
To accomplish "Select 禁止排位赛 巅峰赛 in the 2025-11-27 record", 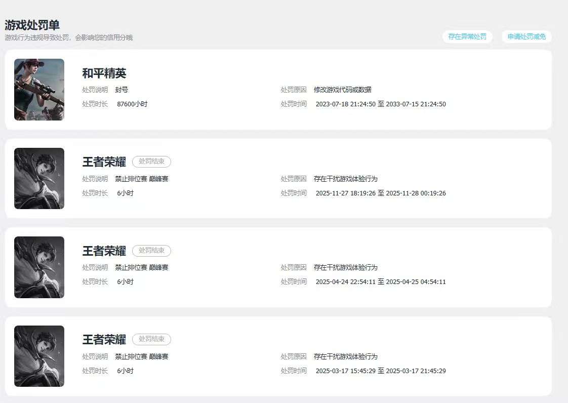I will 142,179.
